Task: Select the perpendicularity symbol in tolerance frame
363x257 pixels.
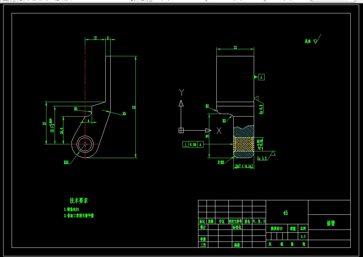Action: (x=186, y=145)
